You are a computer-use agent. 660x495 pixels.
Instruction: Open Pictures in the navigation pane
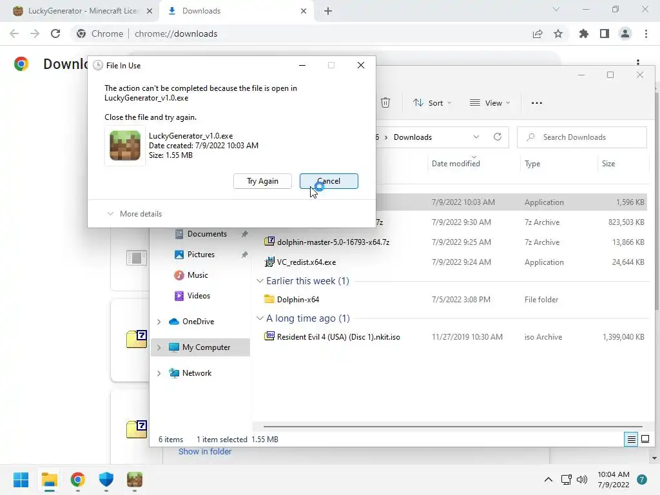pyautogui.click(x=201, y=255)
